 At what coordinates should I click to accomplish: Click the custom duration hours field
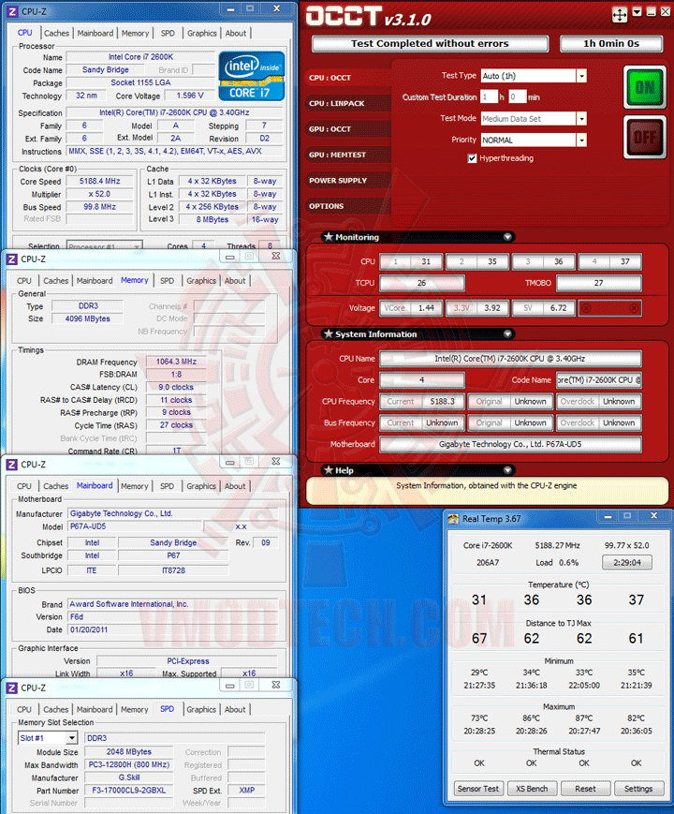click(489, 97)
